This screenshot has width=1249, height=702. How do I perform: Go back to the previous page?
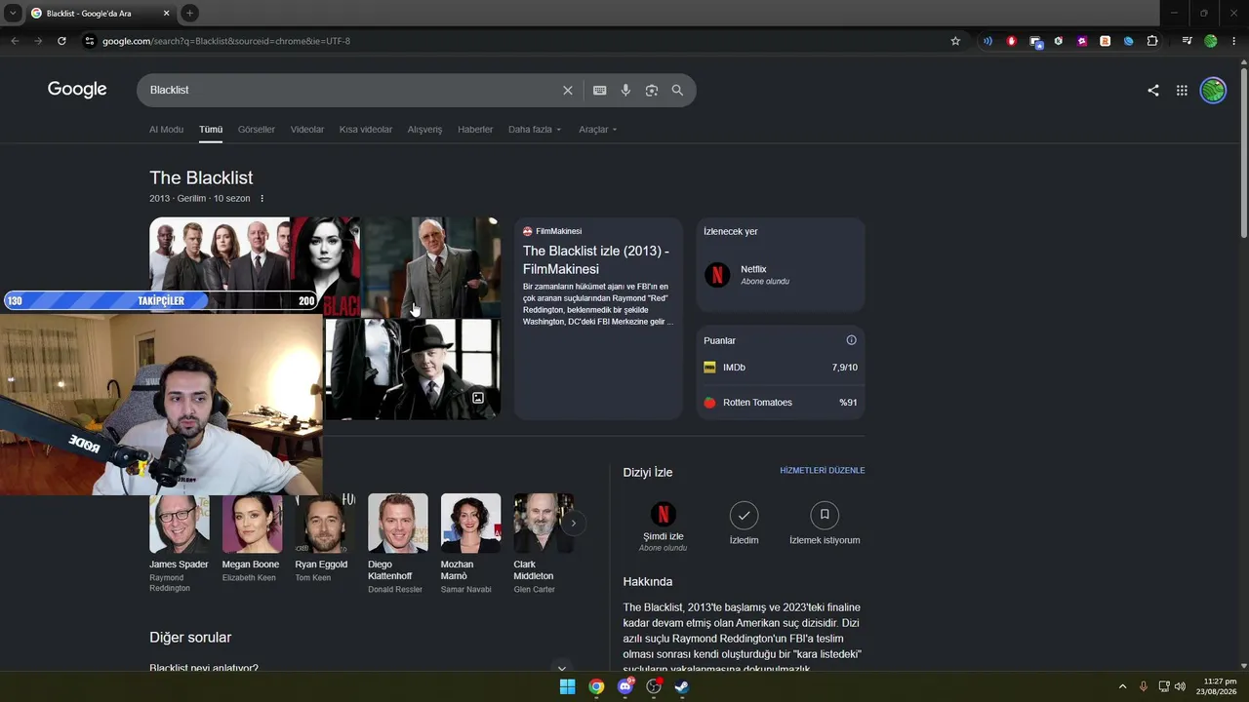15,41
